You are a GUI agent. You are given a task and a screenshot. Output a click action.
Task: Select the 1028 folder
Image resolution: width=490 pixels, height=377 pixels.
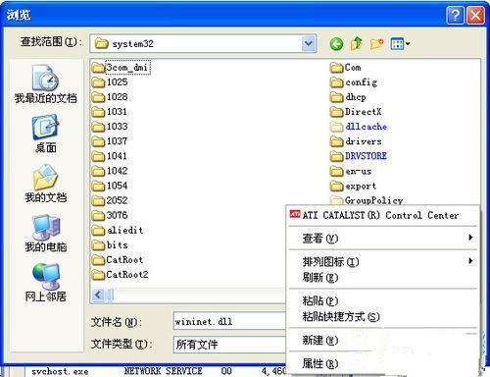(x=110, y=97)
